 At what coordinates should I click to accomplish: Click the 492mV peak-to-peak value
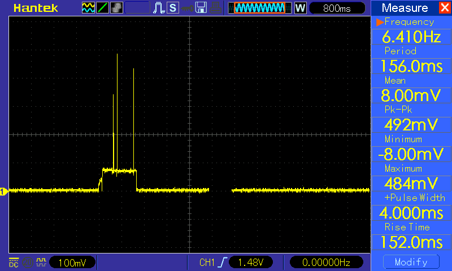point(411,125)
